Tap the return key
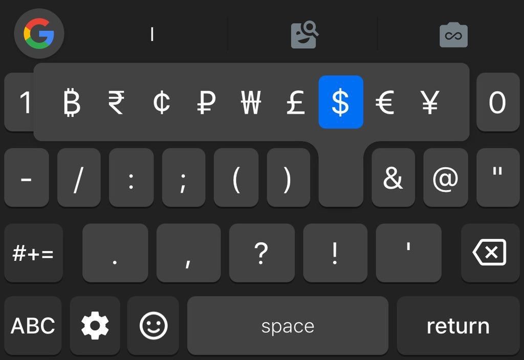524x360 pixels. (458, 325)
